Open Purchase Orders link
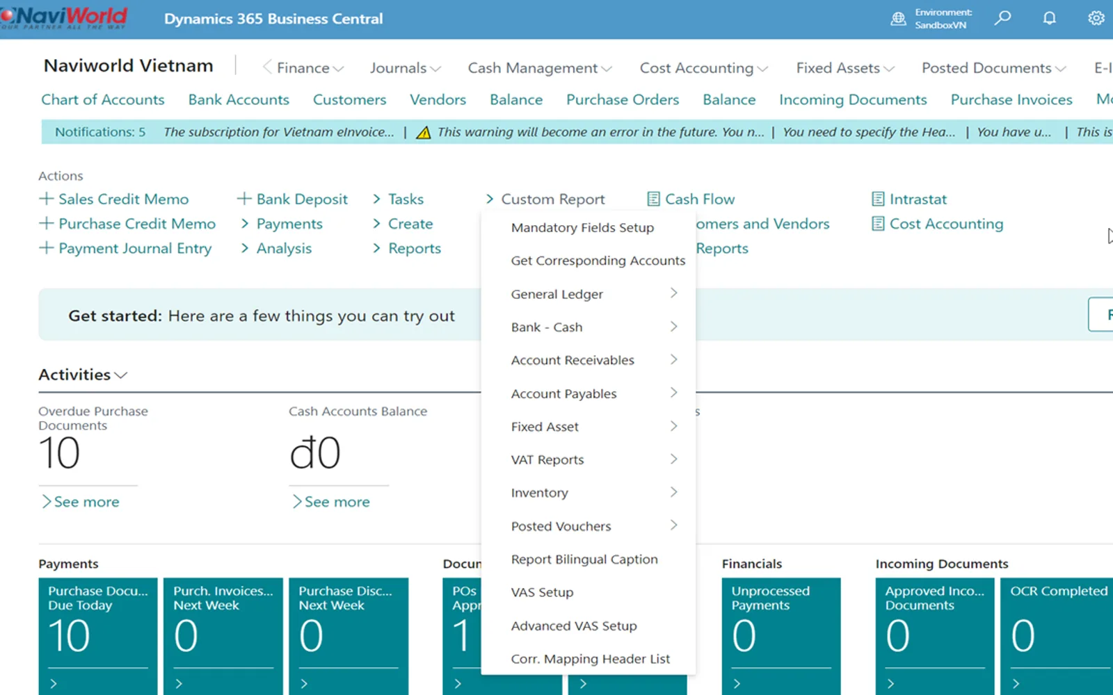The image size is (1113, 695). click(x=623, y=99)
